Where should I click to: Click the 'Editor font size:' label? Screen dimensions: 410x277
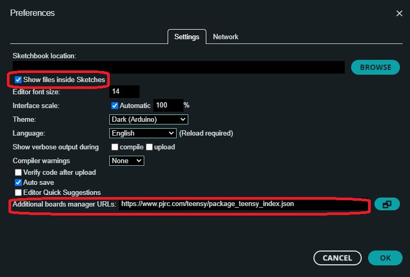[x=37, y=92]
